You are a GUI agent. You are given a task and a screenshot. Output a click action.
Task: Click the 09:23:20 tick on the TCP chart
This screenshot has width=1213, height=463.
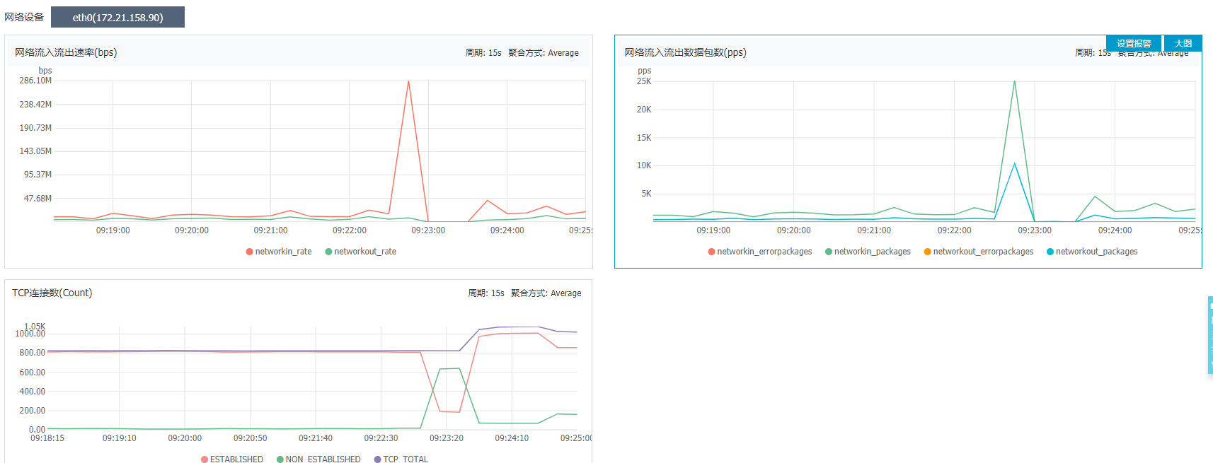click(x=447, y=438)
